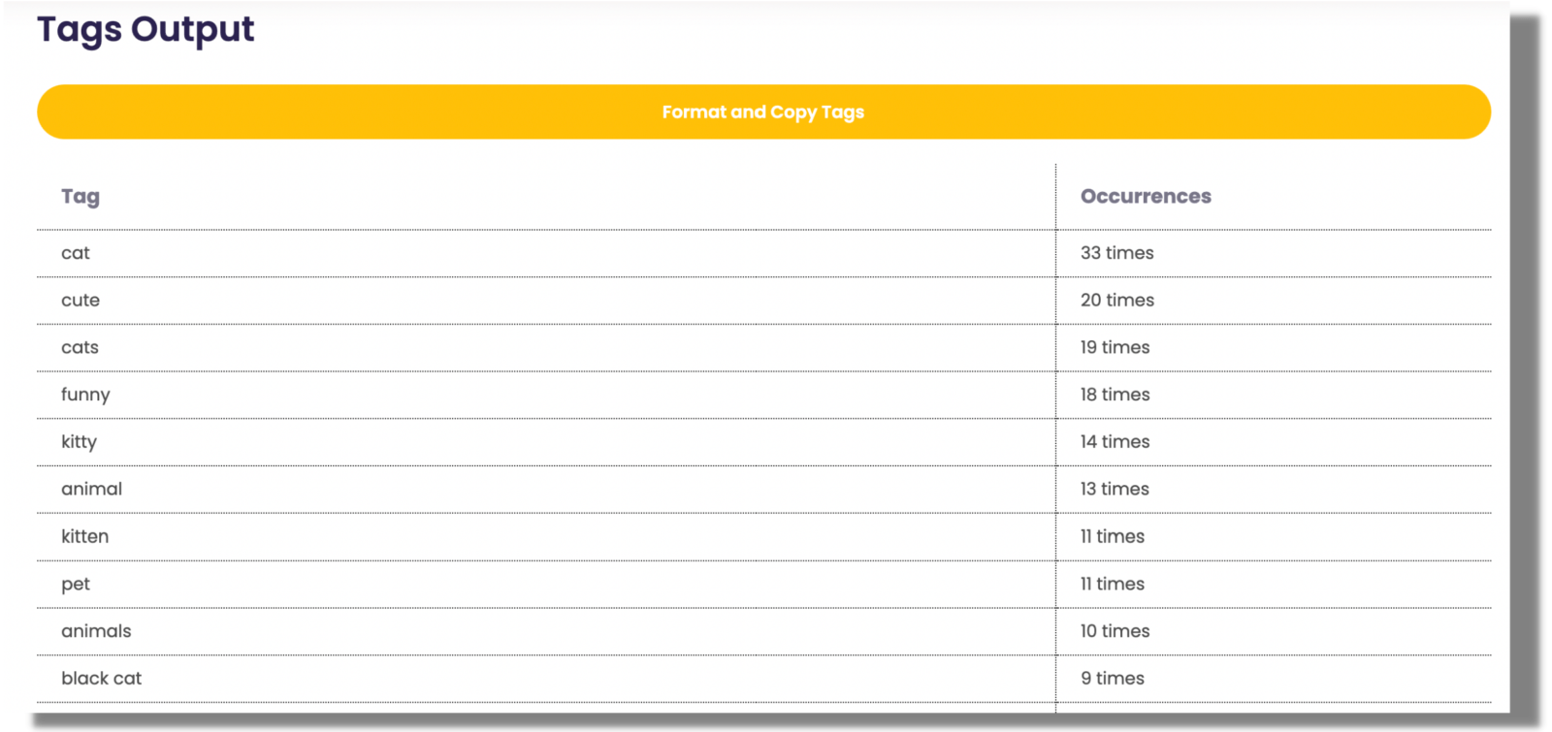Select the "10 times" occurrence cell
Screen dimensions: 1552x732
(x=1115, y=631)
